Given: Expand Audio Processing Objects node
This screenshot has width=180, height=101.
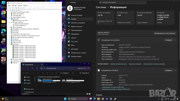Looking at the screenshot, I should [10, 12].
